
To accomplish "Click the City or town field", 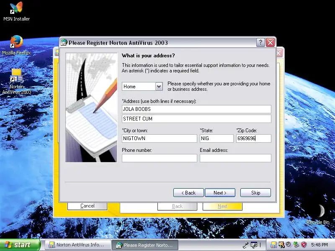I will coord(160,138).
